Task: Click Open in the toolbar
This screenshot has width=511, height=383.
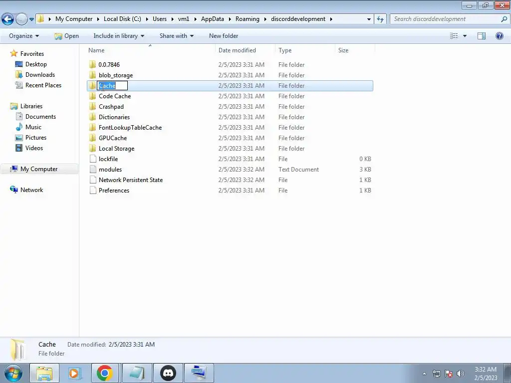Action: click(x=67, y=36)
